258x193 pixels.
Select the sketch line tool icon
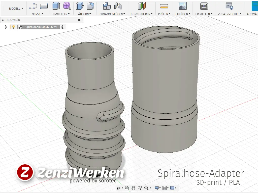coord(33,6)
